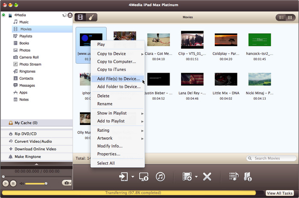Click the View All Tasks button
The width and height of the screenshot is (299, 198).
point(279,193)
